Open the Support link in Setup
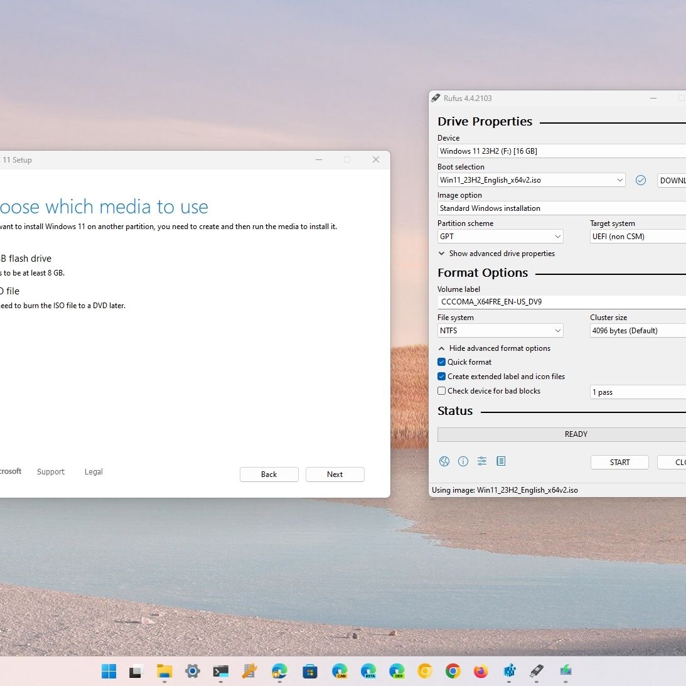 (x=51, y=471)
